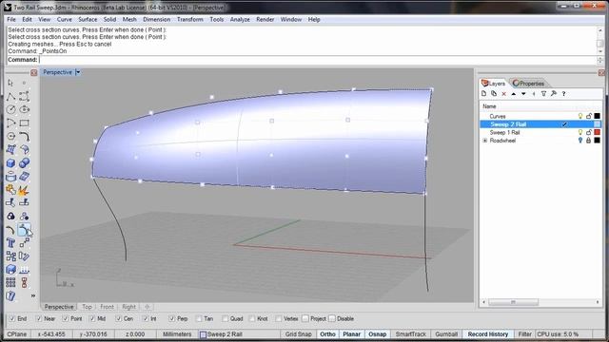Screen dimensions: 609x342
Task: Toggle Ortho mode in status bar
Action: click(x=327, y=333)
